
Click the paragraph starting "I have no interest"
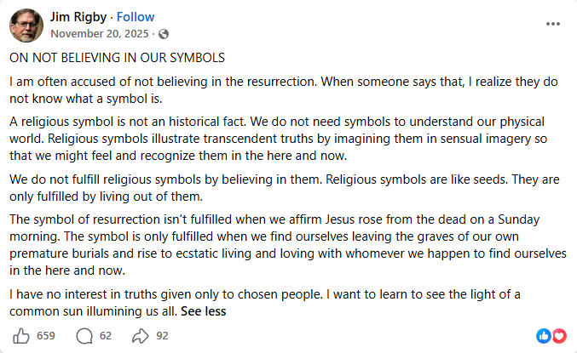265,303
